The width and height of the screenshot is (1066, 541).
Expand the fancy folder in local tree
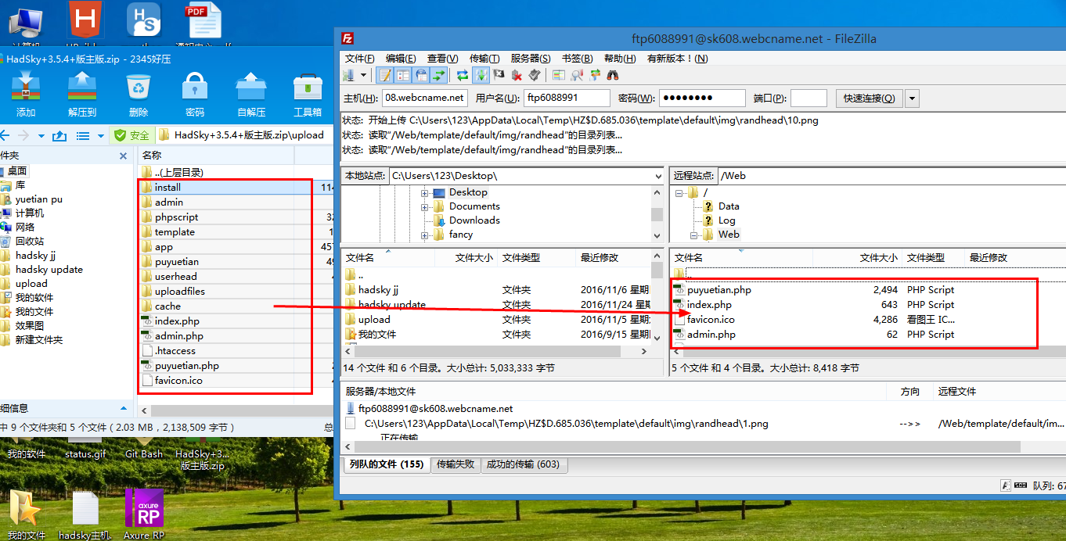click(x=425, y=235)
